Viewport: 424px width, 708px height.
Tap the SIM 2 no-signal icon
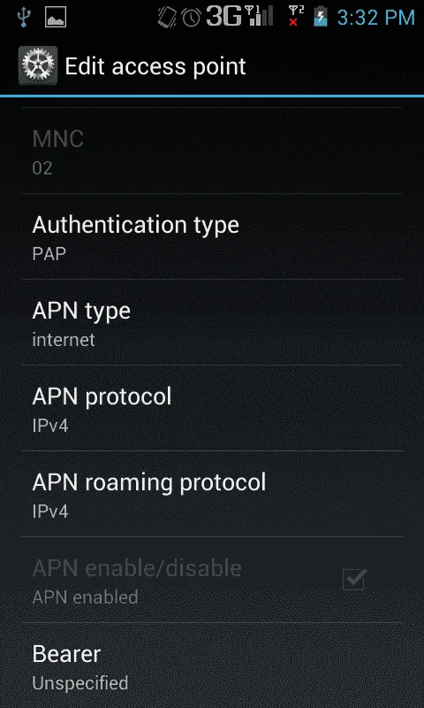(x=296, y=16)
